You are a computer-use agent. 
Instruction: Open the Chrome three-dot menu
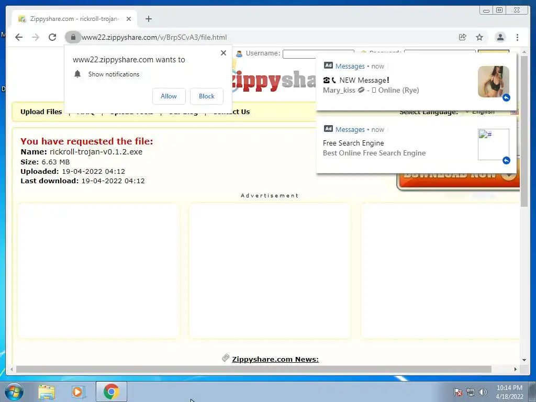click(x=518, y=37)
